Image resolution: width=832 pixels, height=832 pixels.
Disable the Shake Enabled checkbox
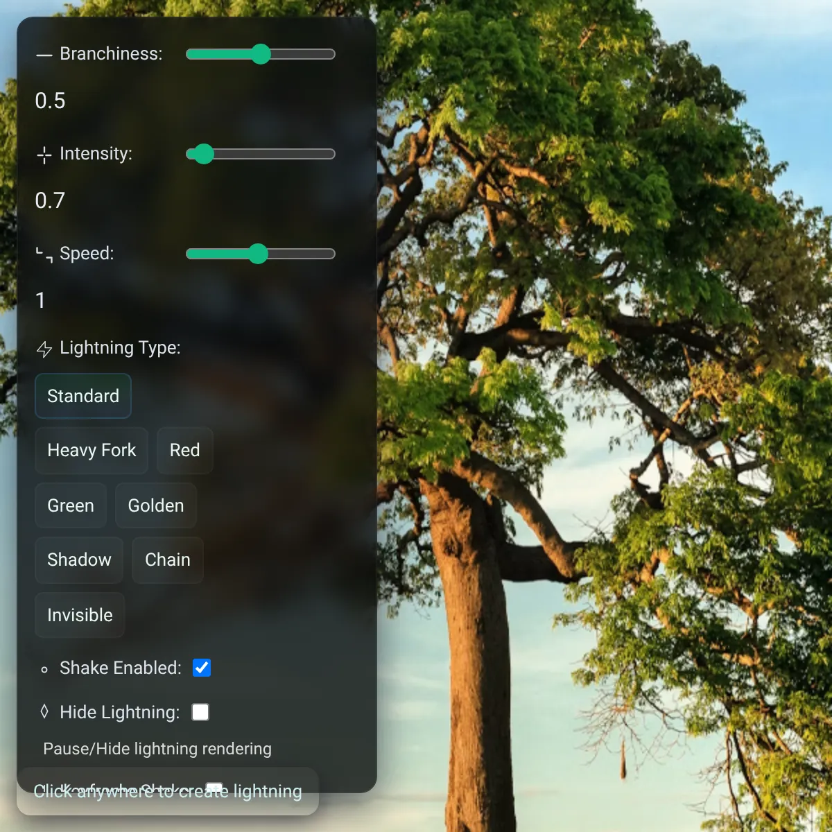coord(202,668)
